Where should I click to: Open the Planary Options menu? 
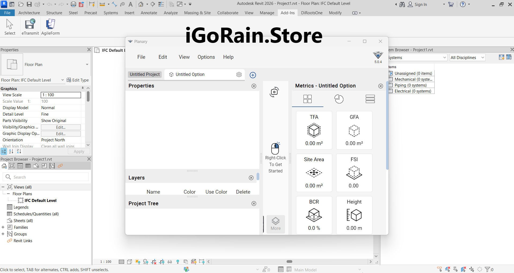pos(206,57)
